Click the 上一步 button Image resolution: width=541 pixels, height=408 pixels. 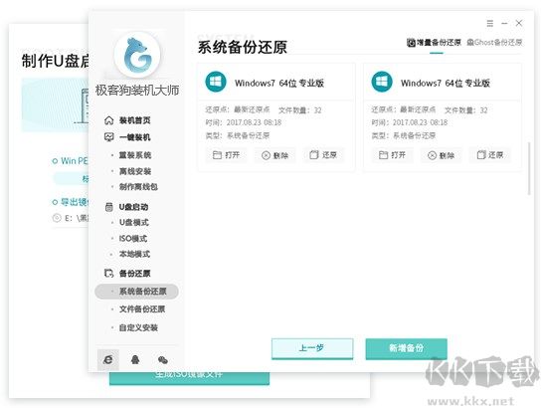(312, 348)
